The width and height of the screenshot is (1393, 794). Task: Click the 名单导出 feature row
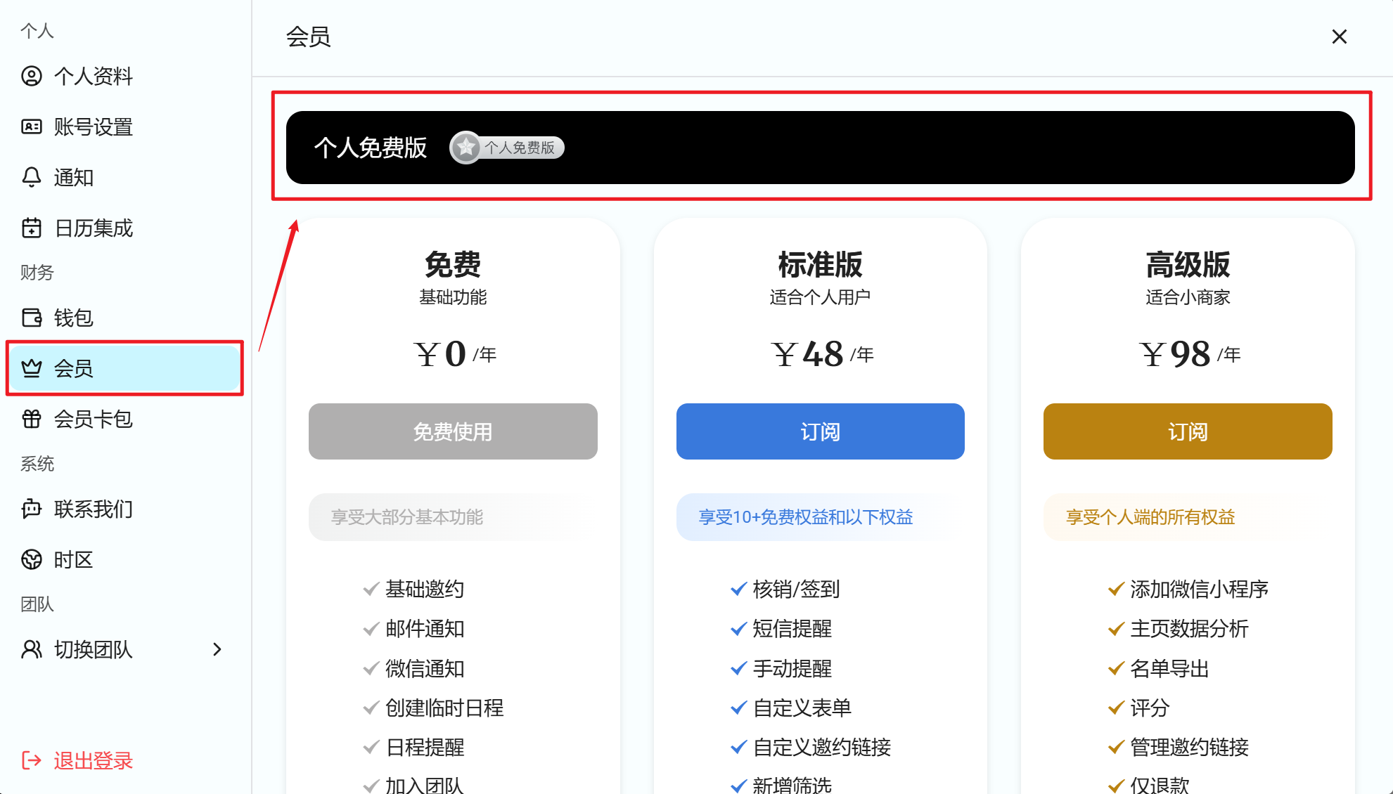(x=1159, y=668)
